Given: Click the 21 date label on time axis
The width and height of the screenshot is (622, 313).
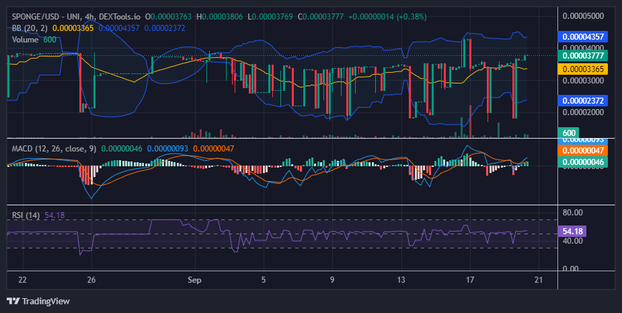Looking at the screenshot, I should coord(539,280).
